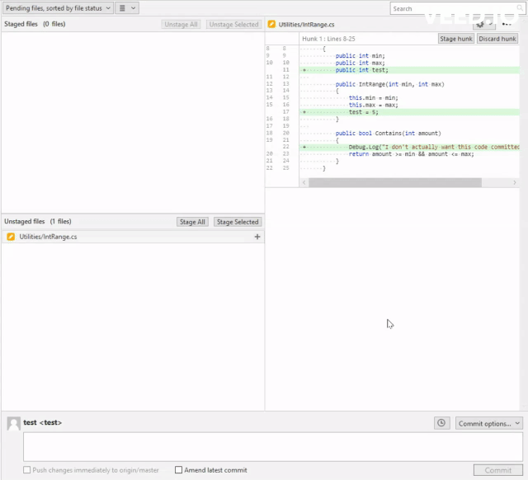Open recent commit messages clock icon
This screenshot has height=480, width=528.
click(x=442, y=423)
